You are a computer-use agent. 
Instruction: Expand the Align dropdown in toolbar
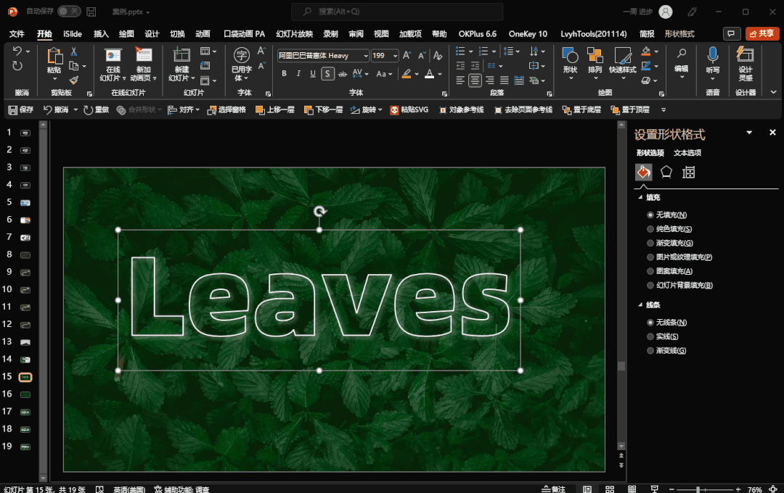click(197, 110)
